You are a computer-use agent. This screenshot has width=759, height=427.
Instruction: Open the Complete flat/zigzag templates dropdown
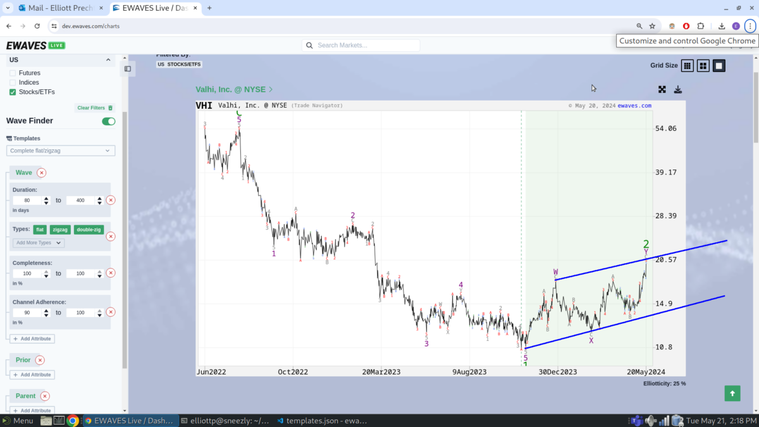61,151
